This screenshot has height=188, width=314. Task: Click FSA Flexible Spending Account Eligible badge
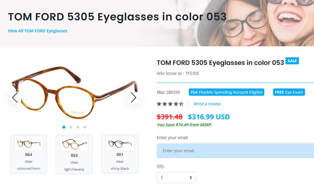pyautogui.click(x=226, y=92)
